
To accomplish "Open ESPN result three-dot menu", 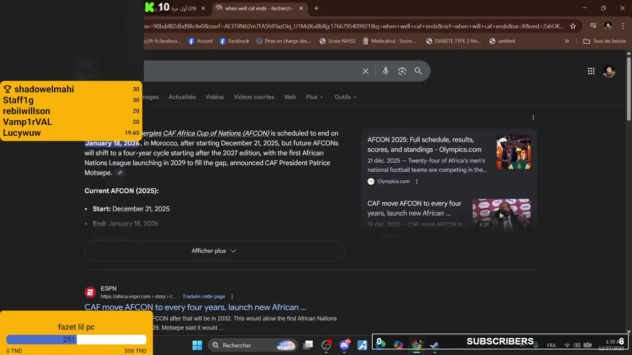I will pyautogui.click(x=232, y=296).
